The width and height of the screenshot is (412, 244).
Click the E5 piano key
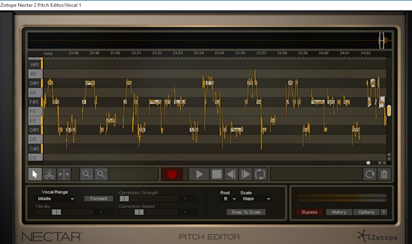point(35,120)
